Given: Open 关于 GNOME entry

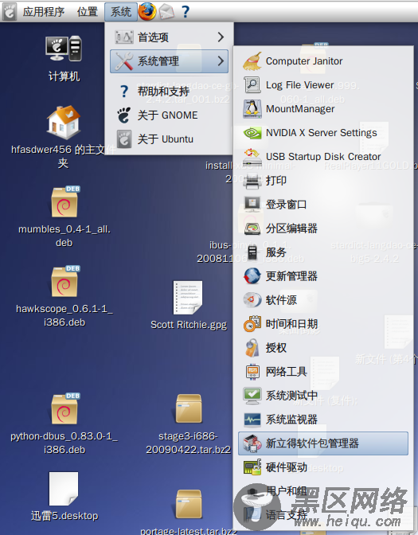Looking at the screenshot, I should (170, 115).
